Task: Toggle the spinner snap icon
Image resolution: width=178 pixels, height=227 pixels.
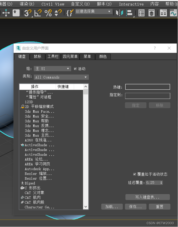Action: pyautogui.click(x=58, y=13)
